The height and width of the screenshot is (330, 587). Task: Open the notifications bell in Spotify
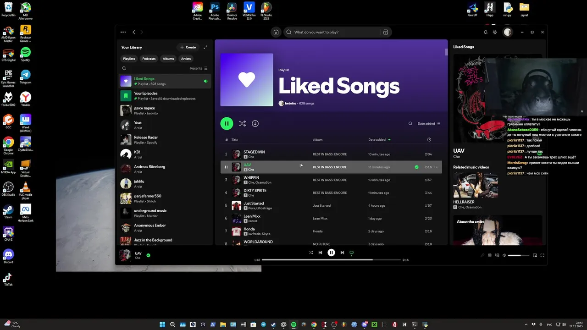coord(486,32)
